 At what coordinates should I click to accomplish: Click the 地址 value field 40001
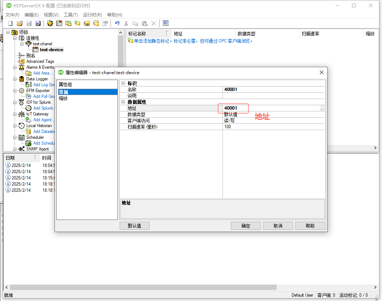coord(271,108)
